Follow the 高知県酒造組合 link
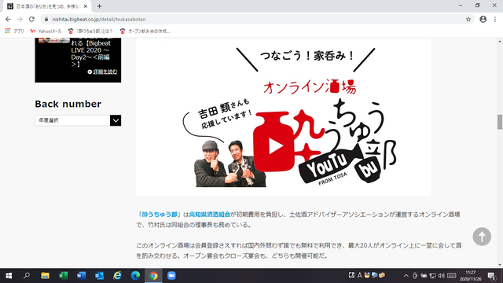This screenshot has width=503, height=283. [x=210, y=215]
